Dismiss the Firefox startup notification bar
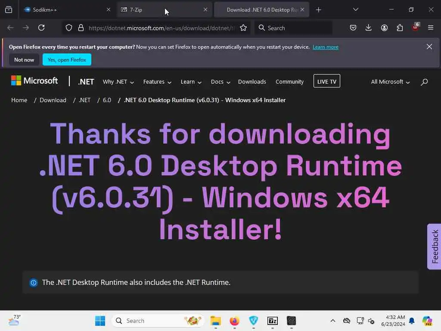Image resolution: width=441 pixels, height=331 pixels. coord(429,47)
